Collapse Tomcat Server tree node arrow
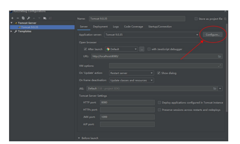240x144 pixels. (11, 23)
